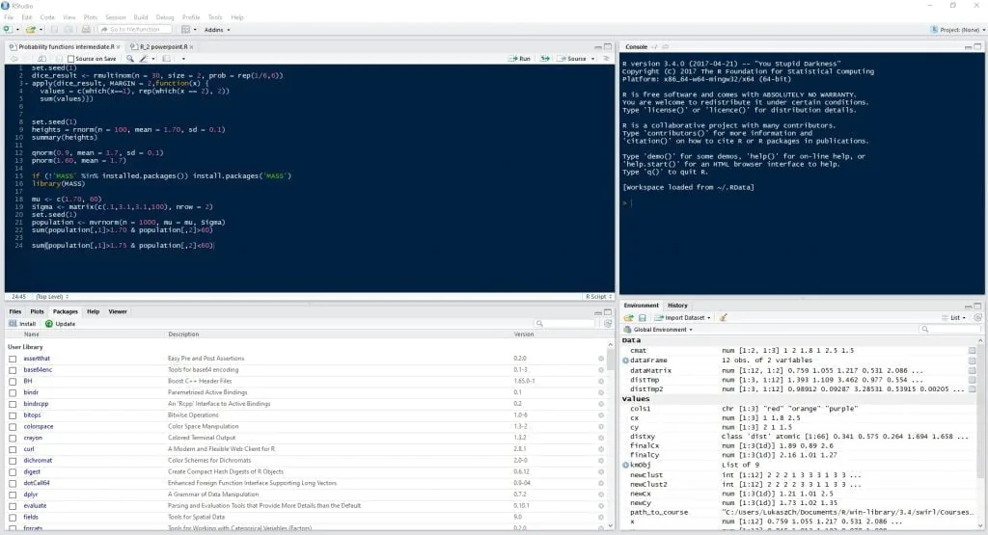
Task: Expand the dataFrame object details
Action: (625, 361)
